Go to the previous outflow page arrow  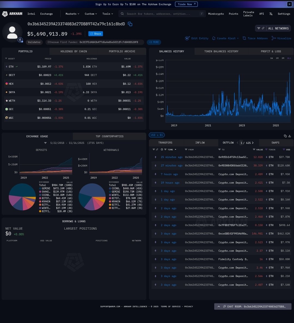237,142
